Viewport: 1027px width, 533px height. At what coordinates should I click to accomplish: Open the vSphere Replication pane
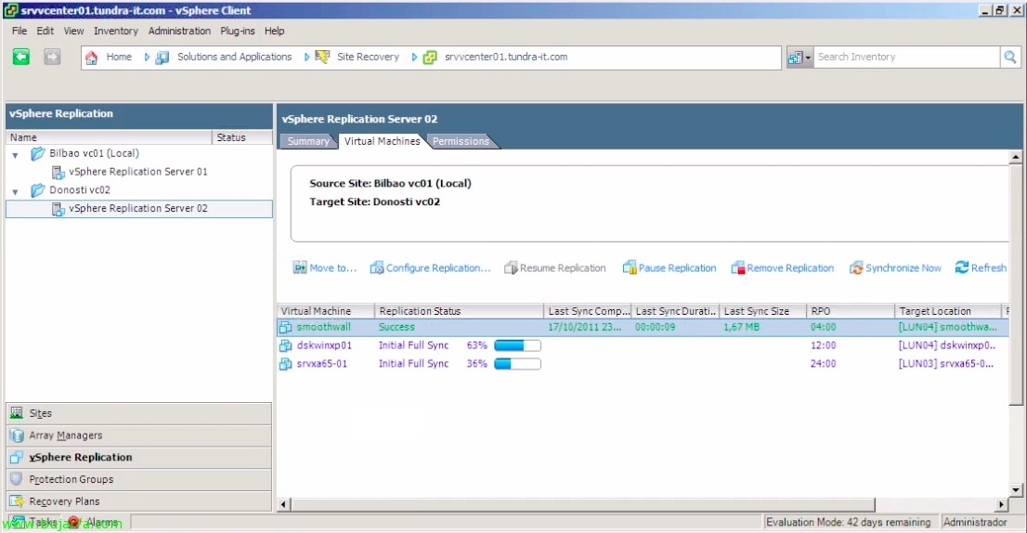coord(139,457)
